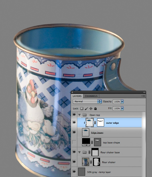Switch to the Channels tab
152x177 pixels.
click(91, 96)
